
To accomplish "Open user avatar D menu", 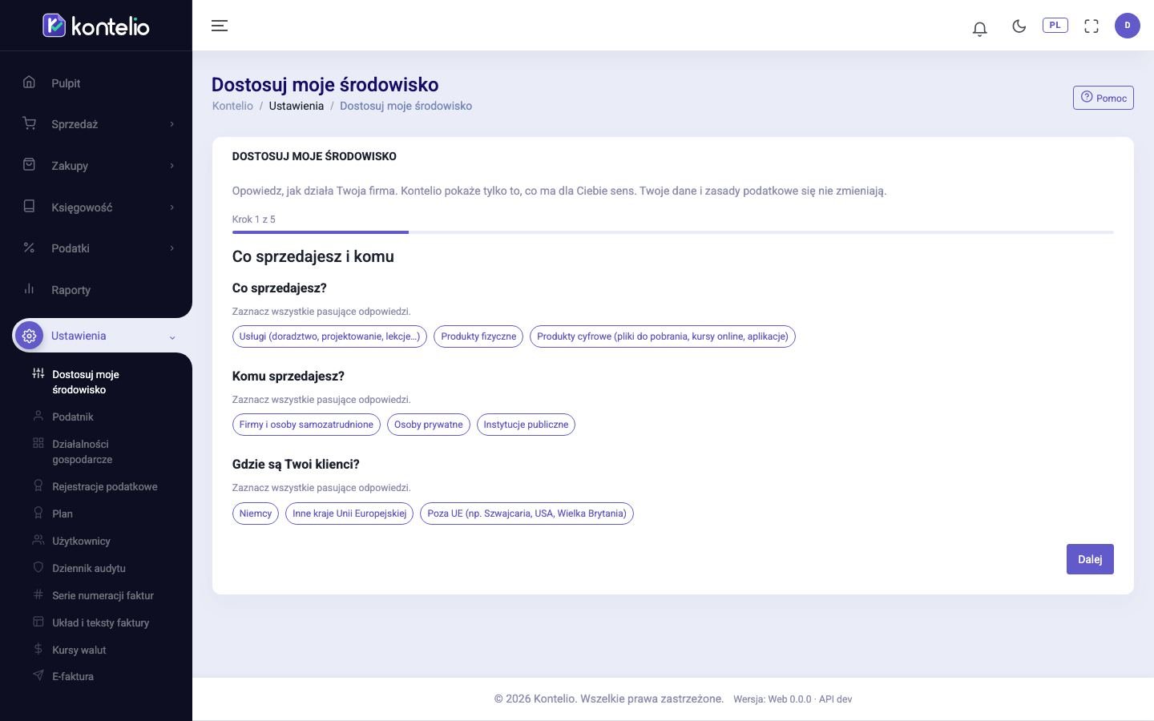I will (x=1128, y=26).
